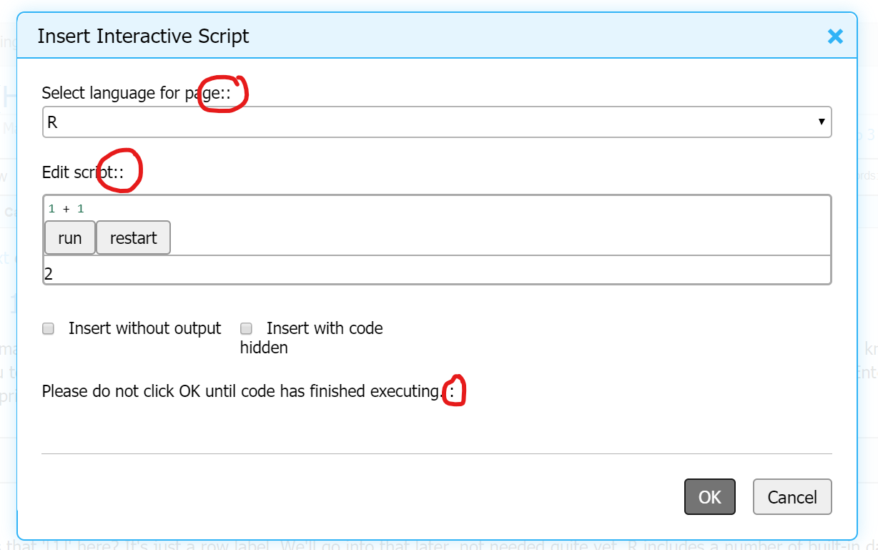Click the restart button to reset interpreter
This screenshot has height=550, width=878.
pos(133,237)
